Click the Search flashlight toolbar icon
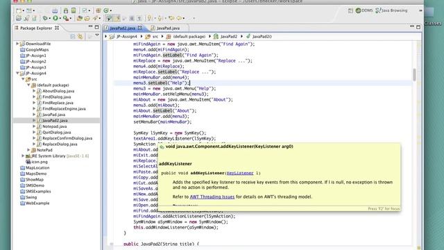Screen dimensions: 444x250 [95, 19]
